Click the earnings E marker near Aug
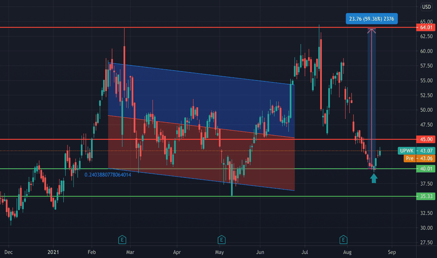The height and width of the screenshot is (258, 437). coord(343,240)
